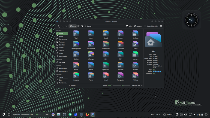Open the application launcher on the panel
The height and width of the screenshot is (118, 210).
coord(4,114)
